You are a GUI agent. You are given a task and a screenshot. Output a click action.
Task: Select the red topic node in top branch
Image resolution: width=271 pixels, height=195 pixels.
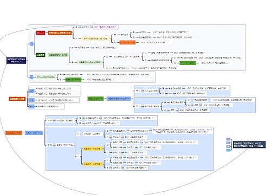click(x=41, y=33)
